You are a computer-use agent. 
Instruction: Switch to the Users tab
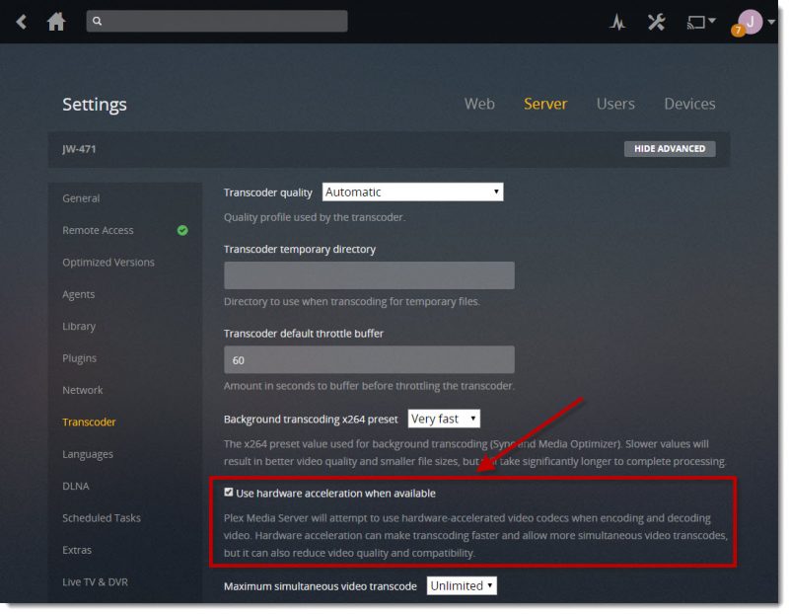click(x=615, y=104)
